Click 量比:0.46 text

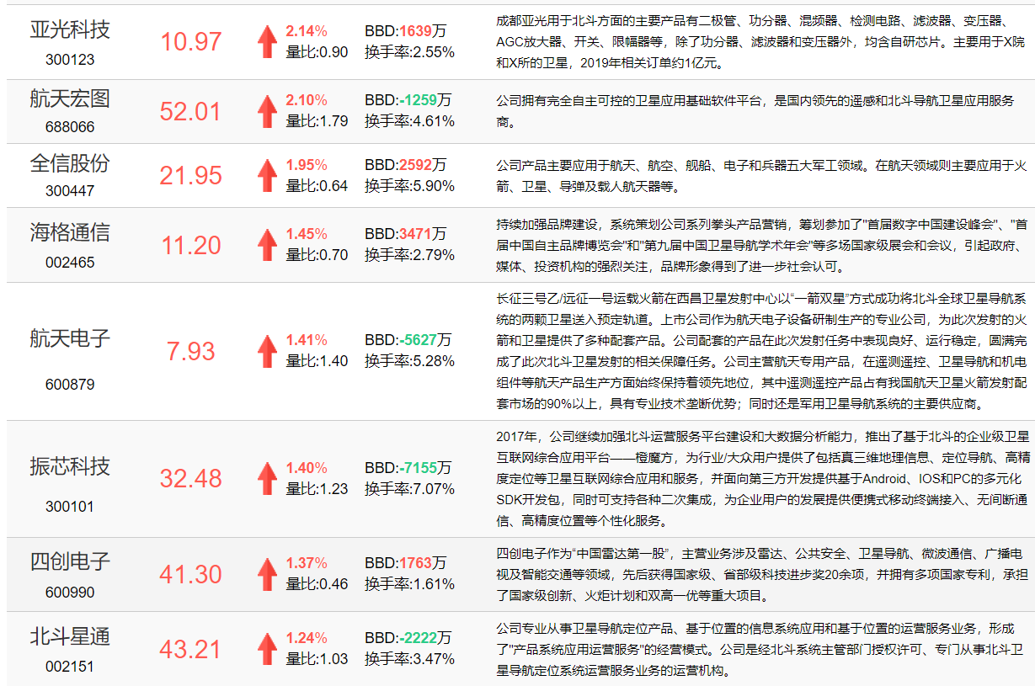pos(317,584)
